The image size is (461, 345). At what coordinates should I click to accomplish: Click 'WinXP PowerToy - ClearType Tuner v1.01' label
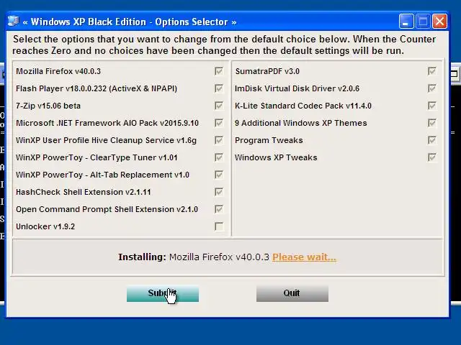(x=97, y=157)
